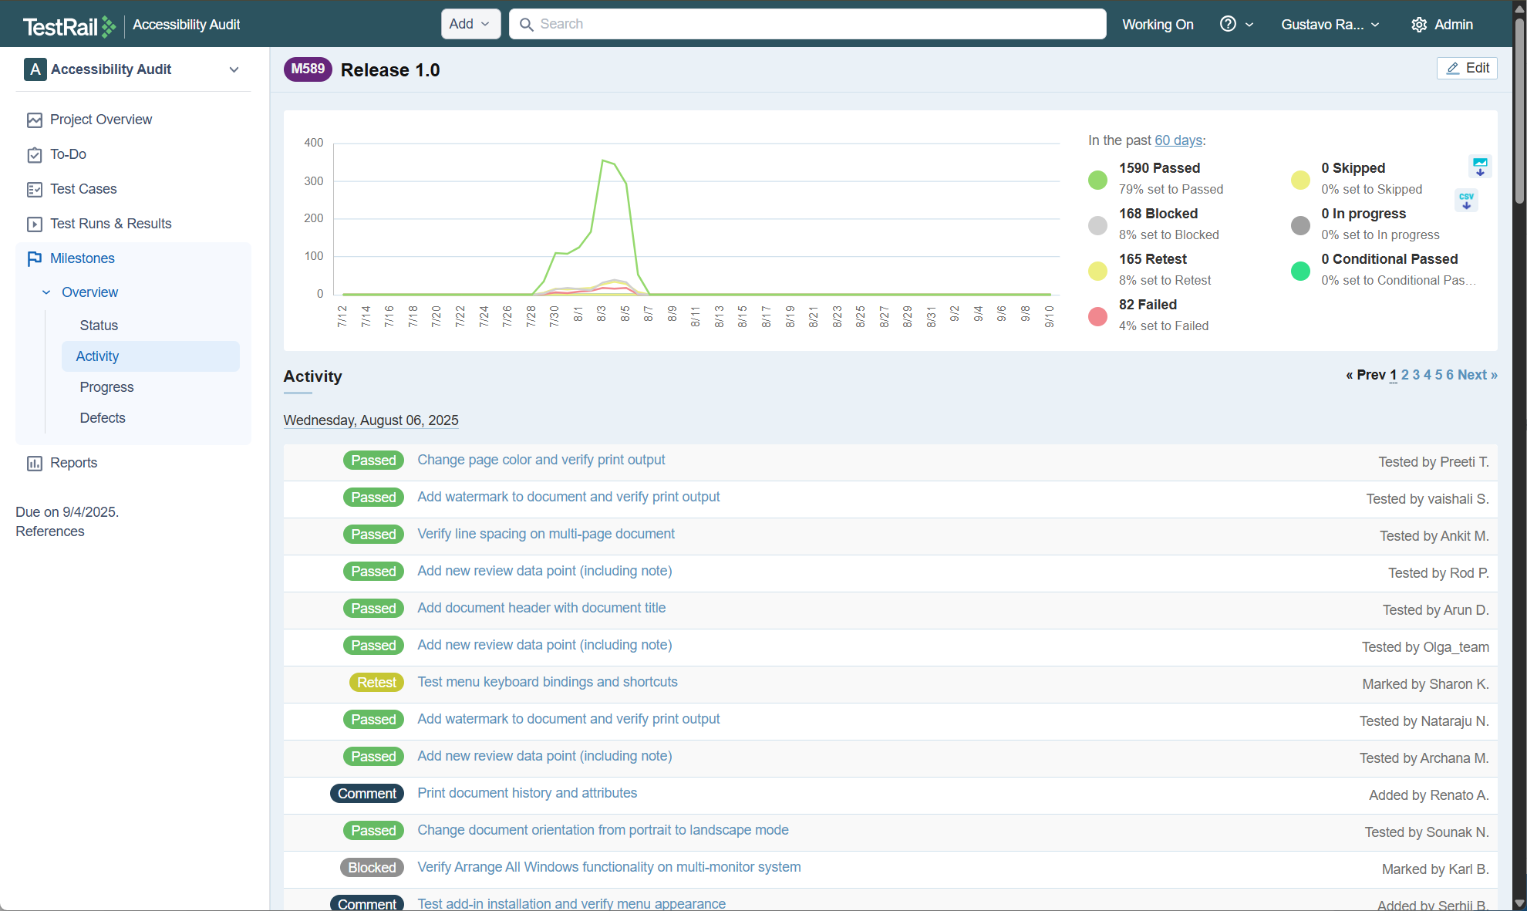Viewport: 1527px width, 911px height.
Task: Export activity data as CSV icon
Action: [x=1466, y=201]
